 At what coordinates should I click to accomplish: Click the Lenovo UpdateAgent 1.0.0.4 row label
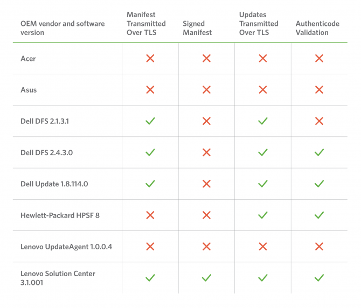[x=66, y=247]
